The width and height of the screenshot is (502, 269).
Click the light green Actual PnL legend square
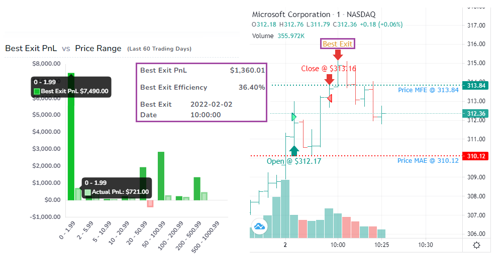point(88,192)
